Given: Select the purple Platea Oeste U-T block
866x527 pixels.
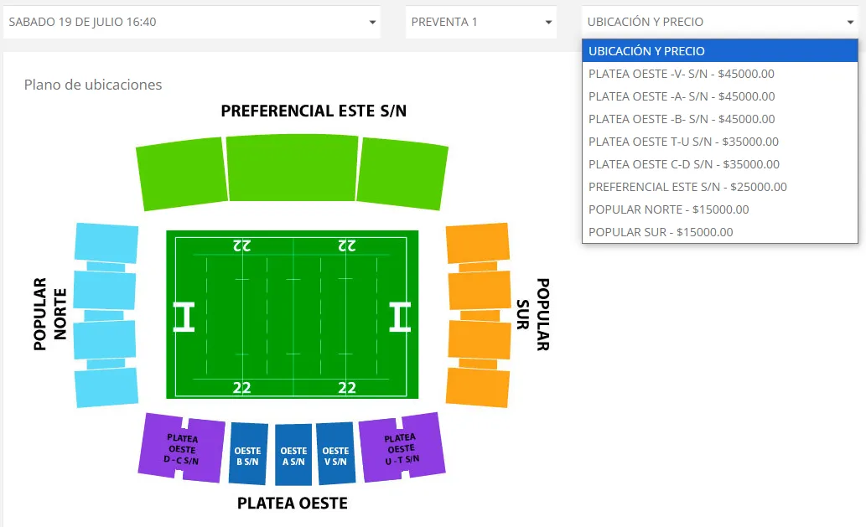Looking at the screenshot, I should (x=400, y=449).
